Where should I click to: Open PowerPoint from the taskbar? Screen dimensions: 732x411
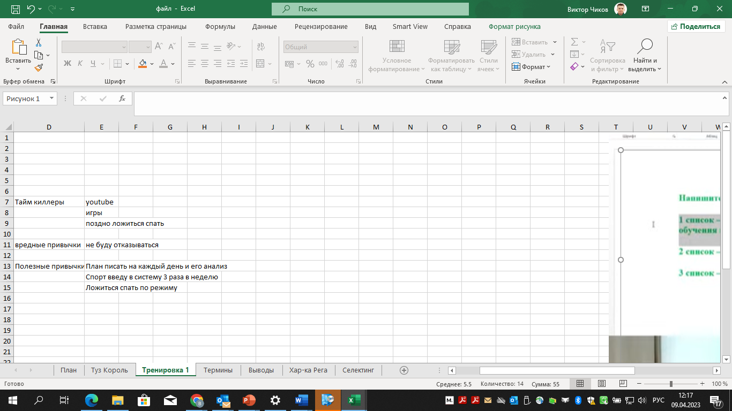(249, 400)
